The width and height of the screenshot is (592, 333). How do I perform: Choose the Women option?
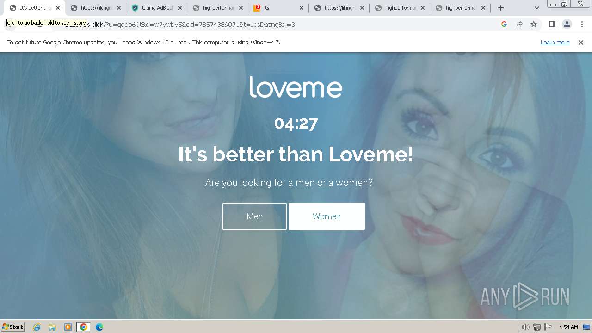coord(327,216)
